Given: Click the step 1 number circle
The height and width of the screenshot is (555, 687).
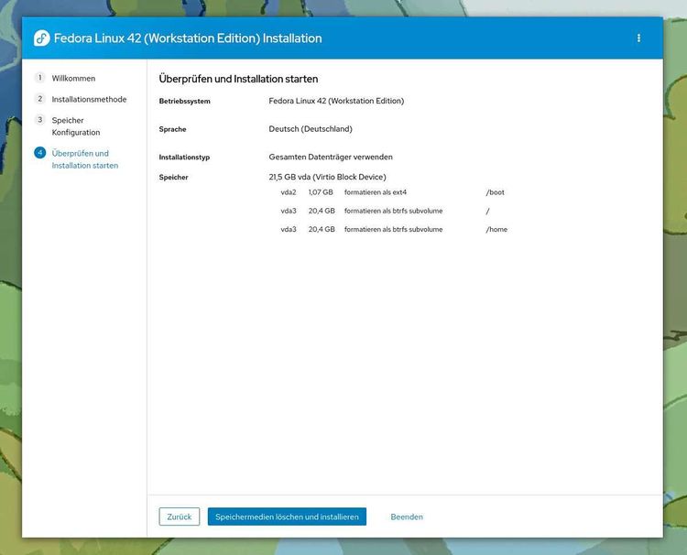Looking at the screenshot, I should point(39,78).
